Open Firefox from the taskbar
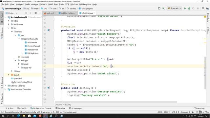 pos(40,116)
